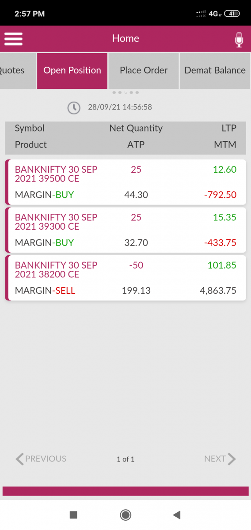Switch to the Demat Balance tab
The width and height of the screenshot is (251, 530).
coord(215,70)
